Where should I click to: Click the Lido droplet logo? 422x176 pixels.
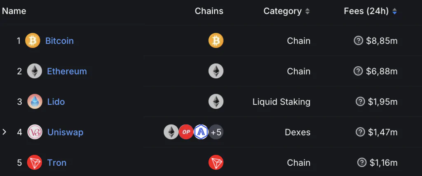tap(35, 101)
